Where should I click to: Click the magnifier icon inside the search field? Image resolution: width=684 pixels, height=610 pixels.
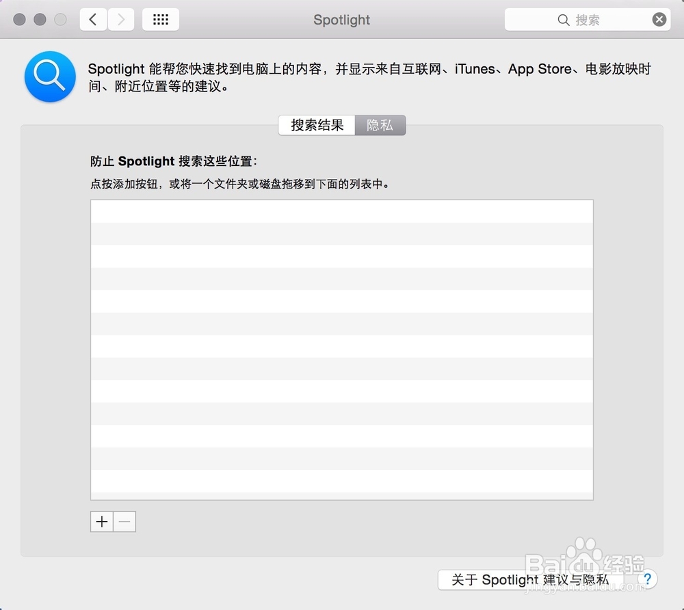[562, 19]
